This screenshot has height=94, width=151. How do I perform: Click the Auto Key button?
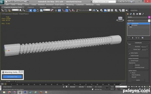click(112, 87)
